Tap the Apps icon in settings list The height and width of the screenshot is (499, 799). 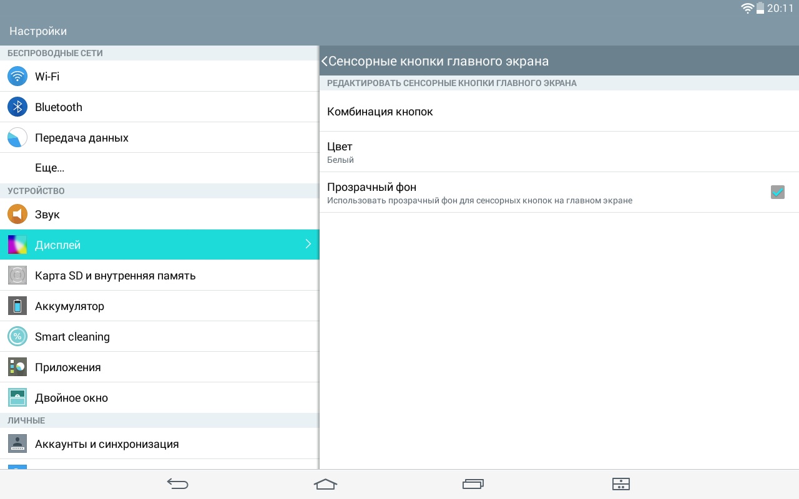click(17, 367)
